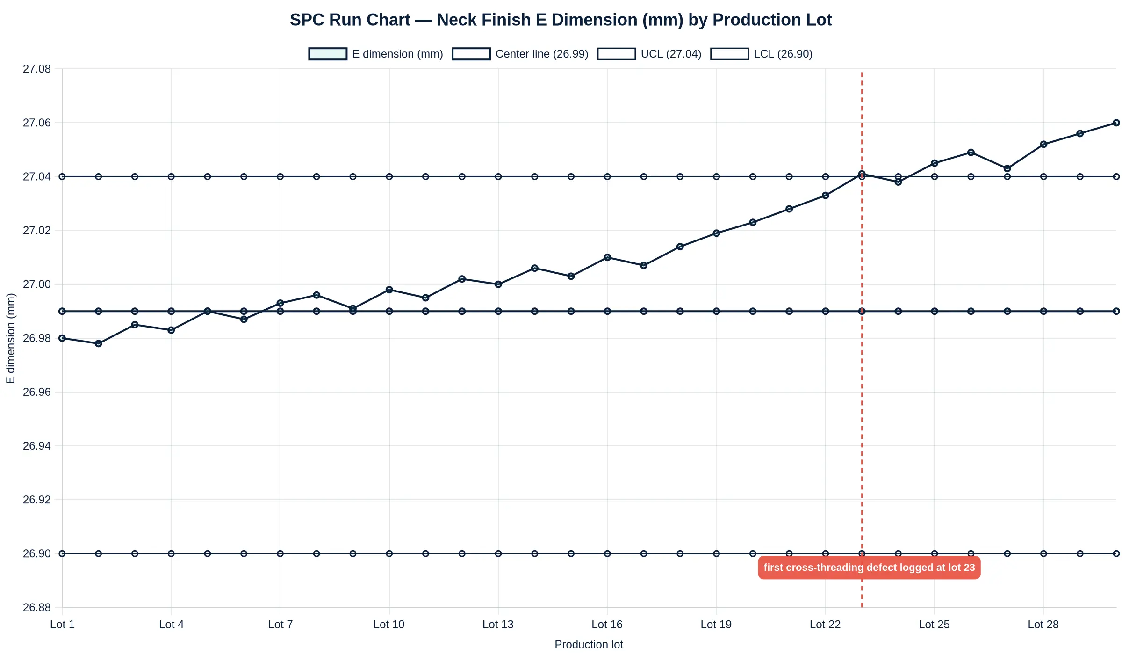Select the E dimension data point at Lot 28
Viewport: 1122px width, 655px height.
(1043, 144)
